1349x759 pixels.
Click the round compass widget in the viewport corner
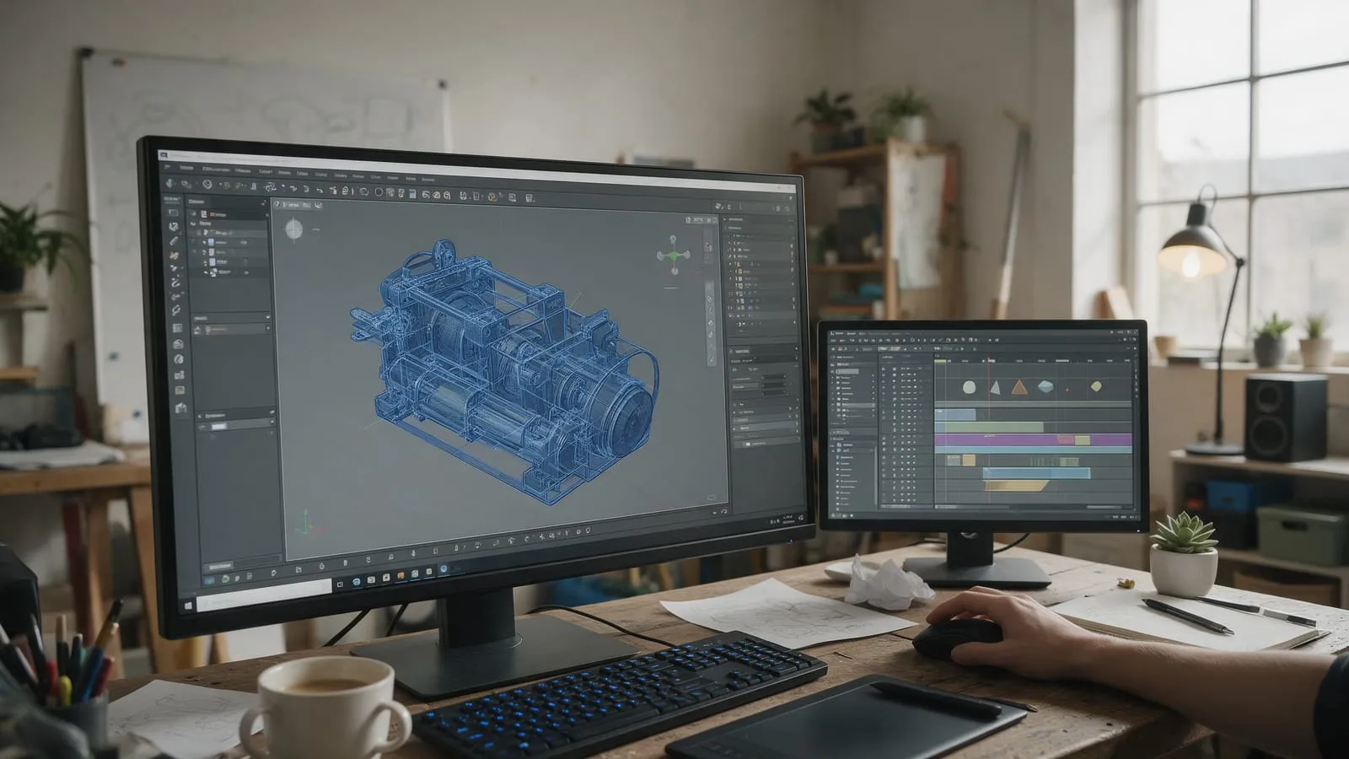pos(293,229)
